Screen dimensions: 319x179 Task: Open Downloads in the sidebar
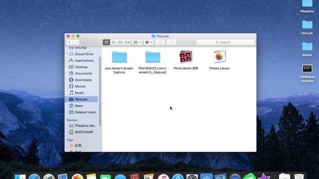[x=81, y=80]
